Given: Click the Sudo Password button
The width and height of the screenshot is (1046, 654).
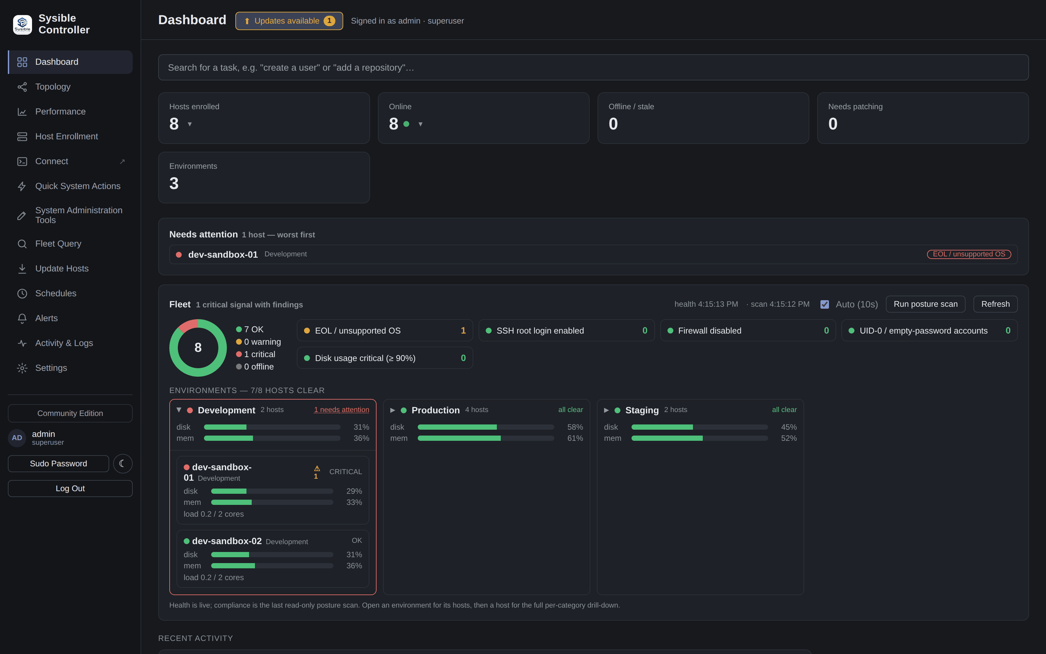Looking at the screenshot, I should coord(59,464).
